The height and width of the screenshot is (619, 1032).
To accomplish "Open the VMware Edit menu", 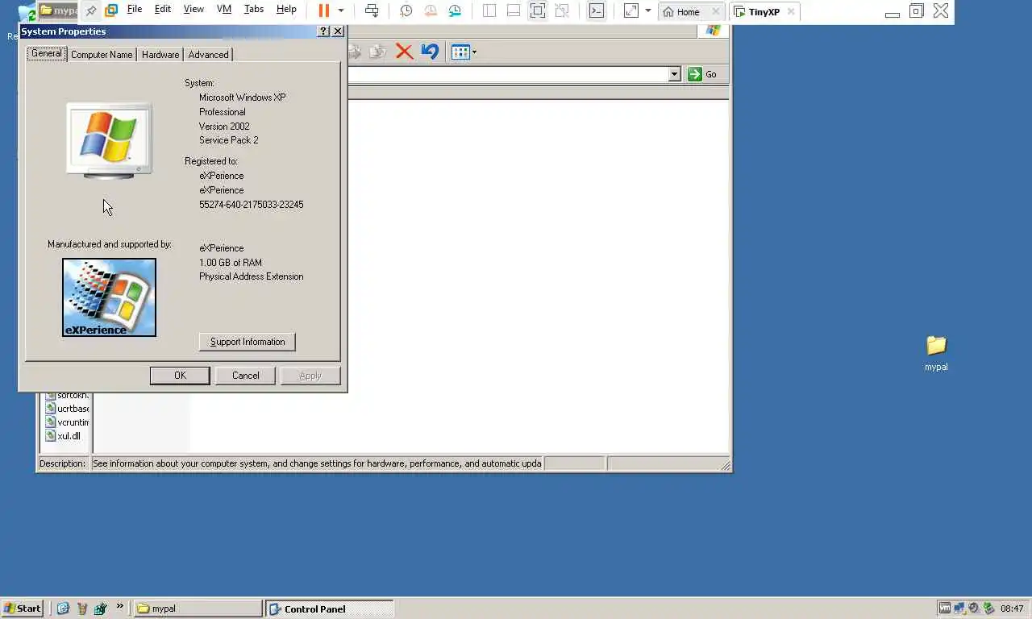I will 163,9.
